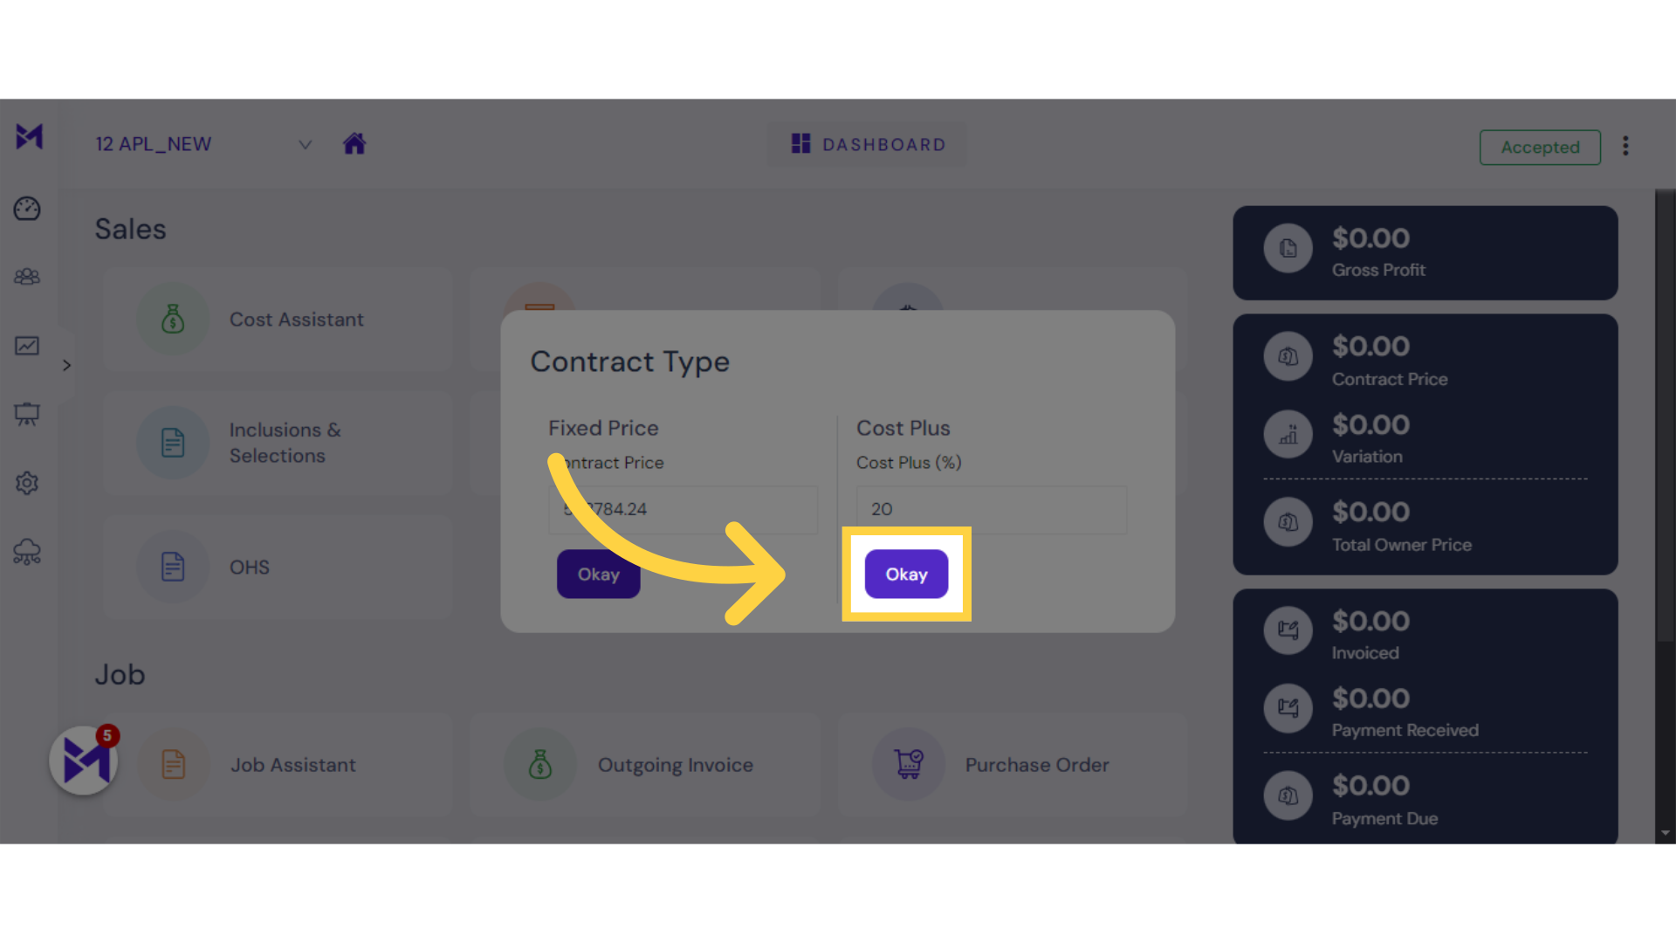Expand the project dropdown 12 APL_NEW

point(305,143)
